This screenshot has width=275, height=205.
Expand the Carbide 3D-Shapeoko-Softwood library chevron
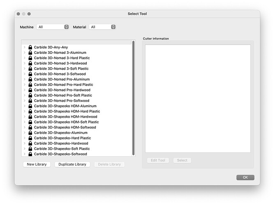[25, 154]
